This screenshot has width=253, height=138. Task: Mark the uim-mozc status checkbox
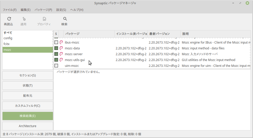pyautogui.click(x=56, y=66)
